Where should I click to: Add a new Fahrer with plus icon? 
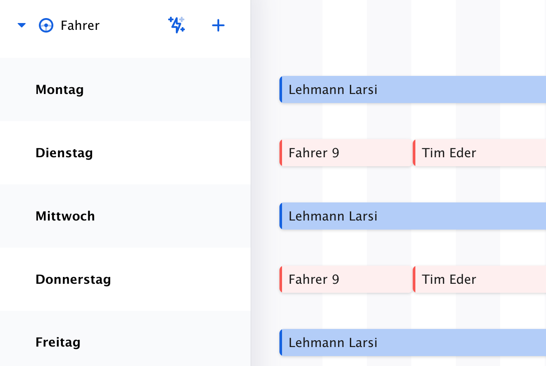pos(218,26)
